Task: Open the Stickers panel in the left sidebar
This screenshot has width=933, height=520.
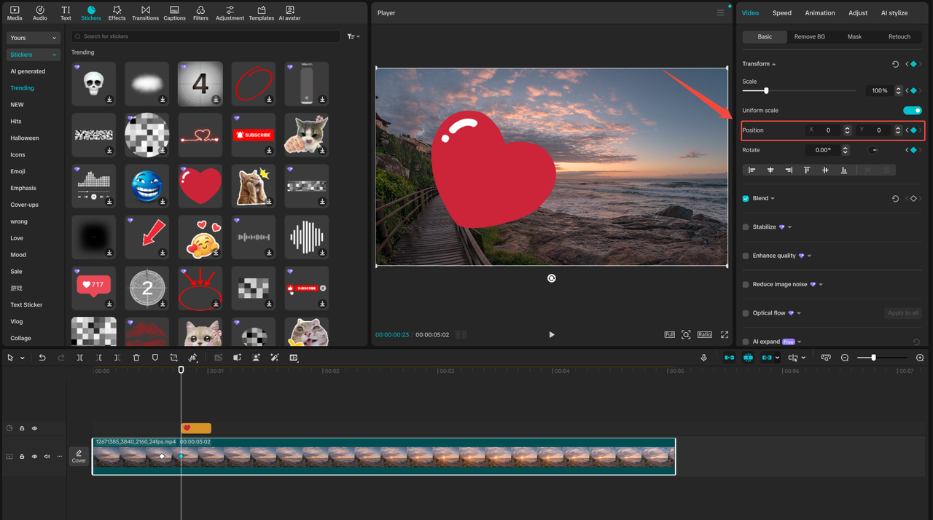Action: coord(91,12)
